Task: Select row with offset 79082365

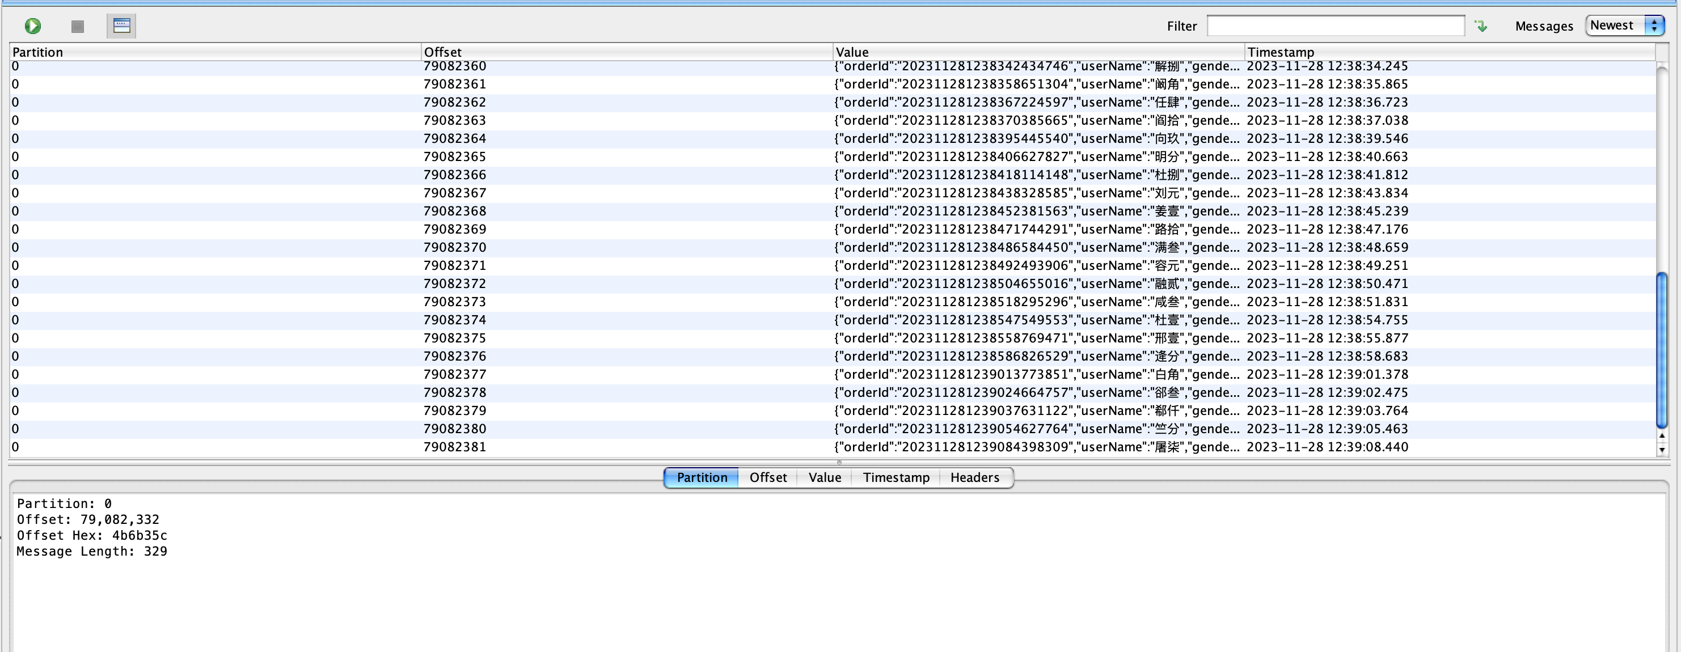Action: (833, 156)
